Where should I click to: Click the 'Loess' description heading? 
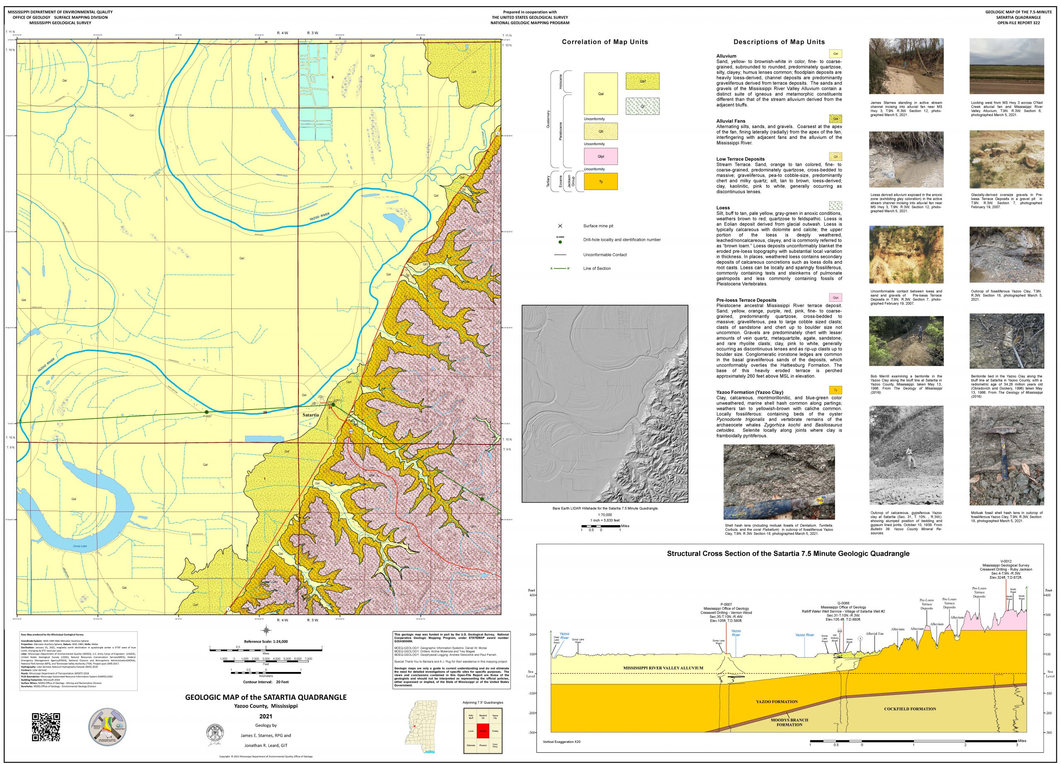723,208
